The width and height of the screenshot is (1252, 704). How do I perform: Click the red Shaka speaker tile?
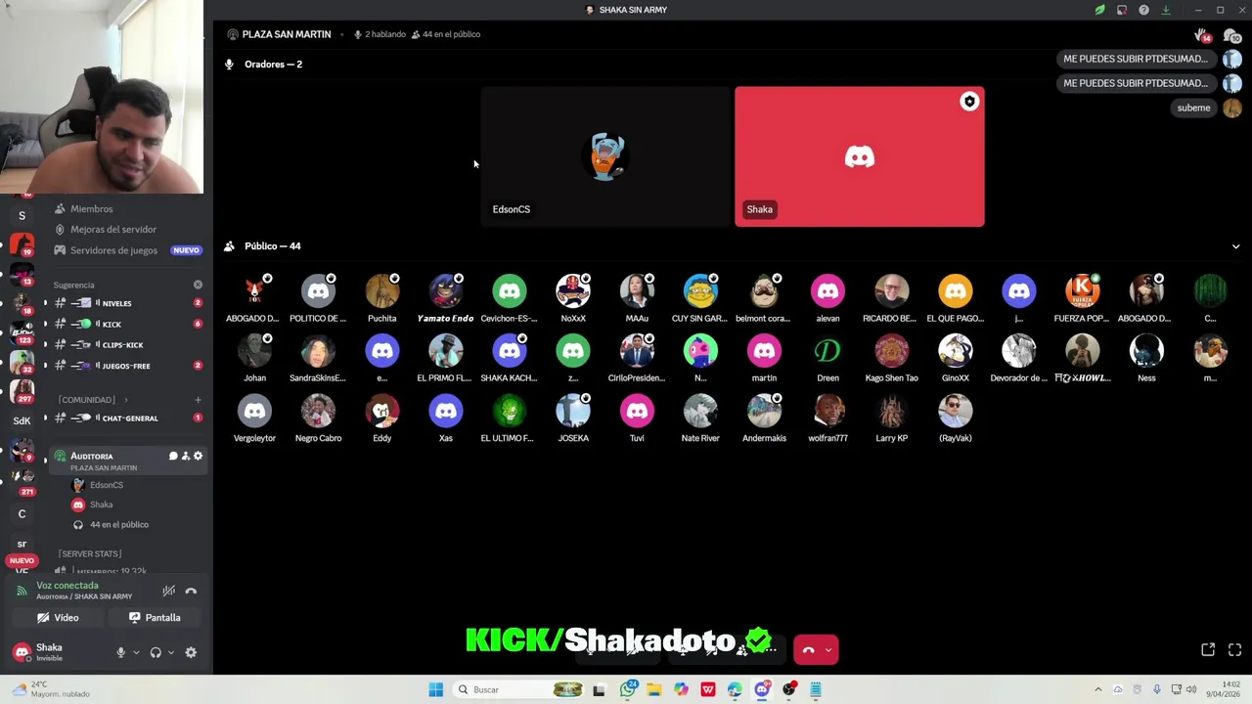860,156
